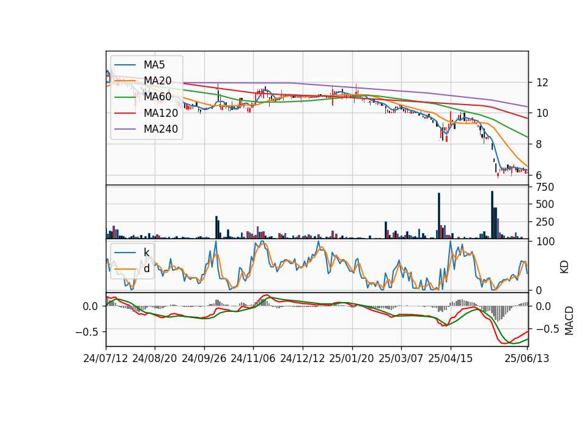Click the volume axis value 750
The width and height of the screenshot is (587, 422).
[545, 187]
